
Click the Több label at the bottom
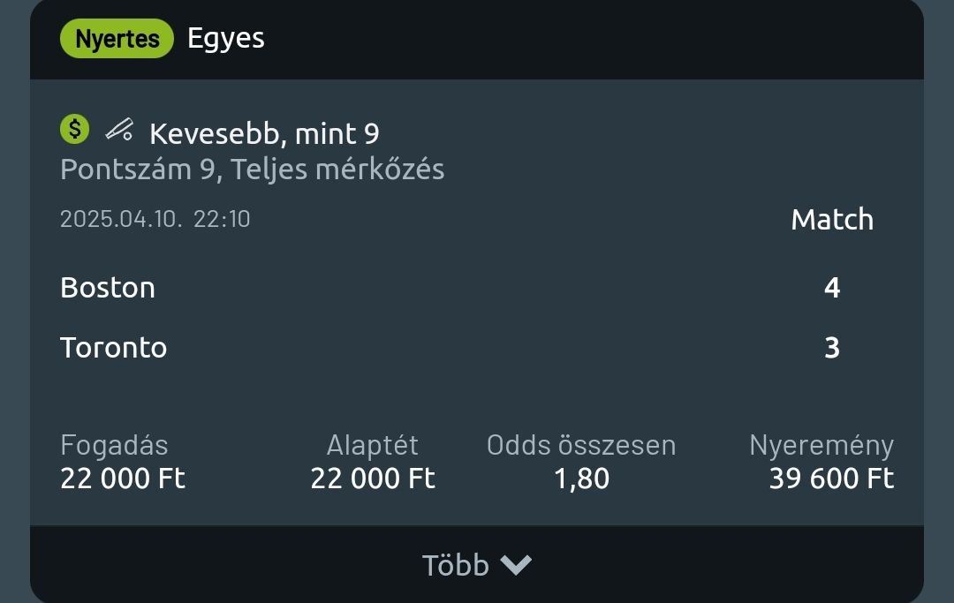point(455,565)
